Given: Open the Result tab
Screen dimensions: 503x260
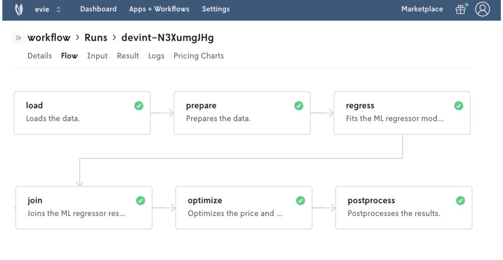Looking at the screenshot, I should (128, 56).
